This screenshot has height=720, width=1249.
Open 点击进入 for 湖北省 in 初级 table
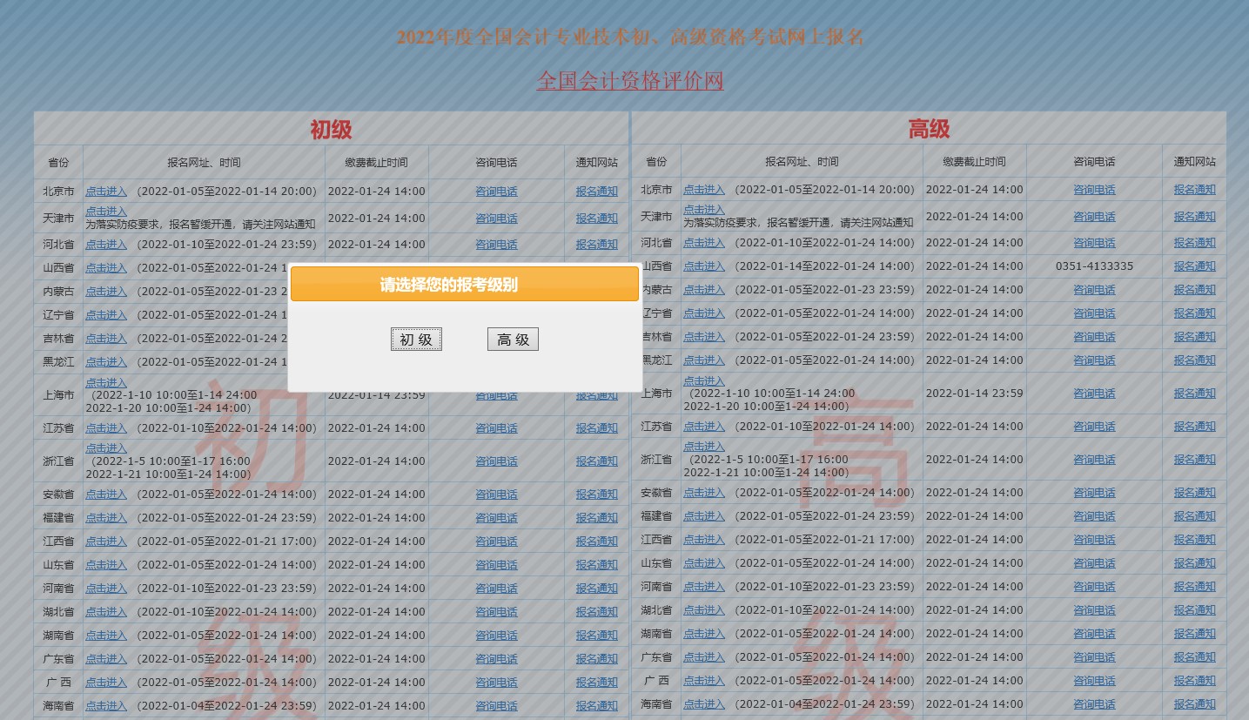(x=106, y=612)
